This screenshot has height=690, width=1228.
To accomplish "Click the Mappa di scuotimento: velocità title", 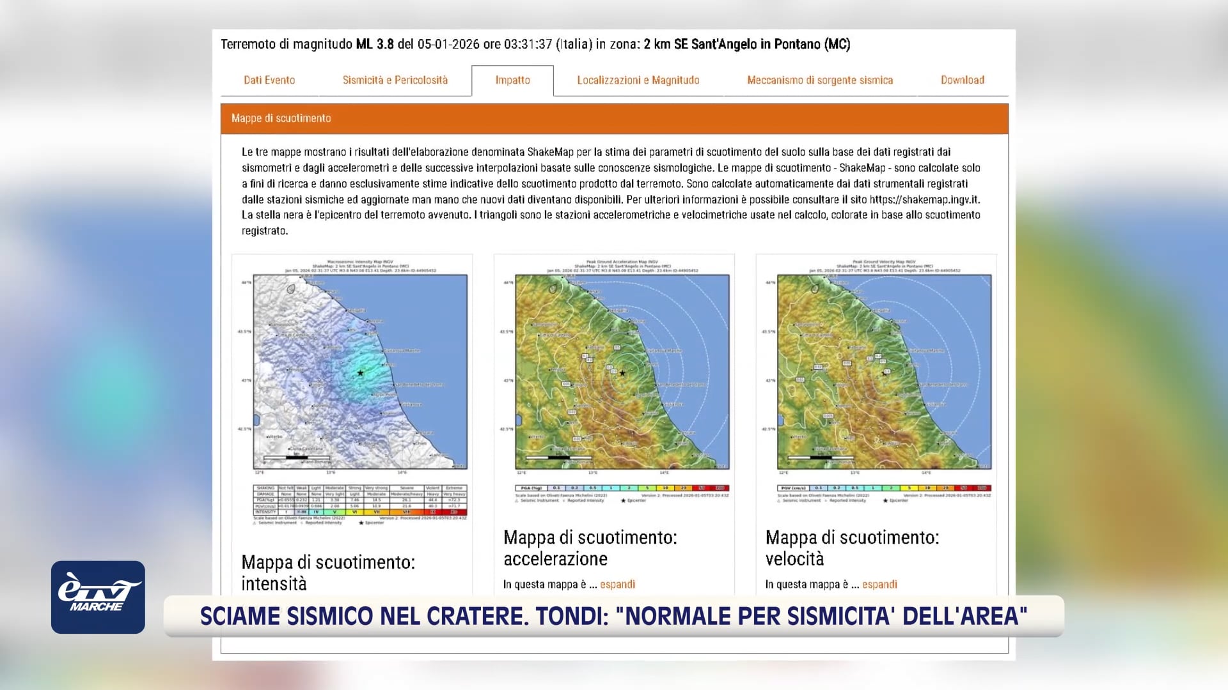I will [852, 548].
